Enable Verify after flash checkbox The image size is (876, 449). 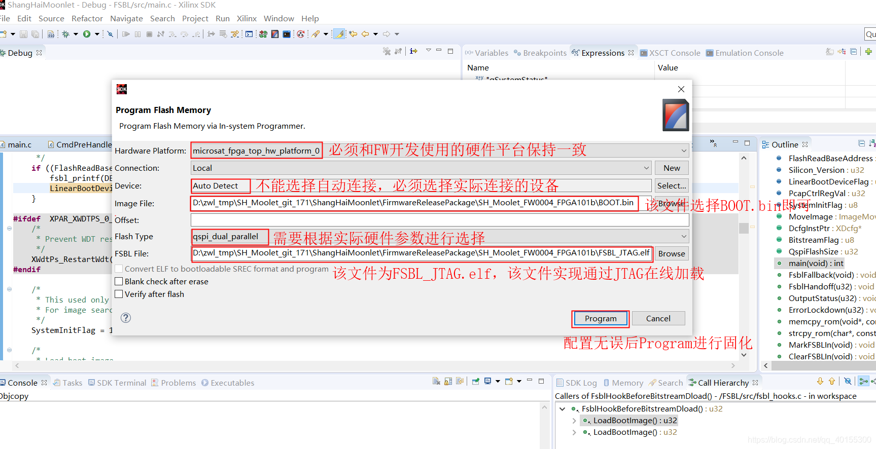(119, 294)
